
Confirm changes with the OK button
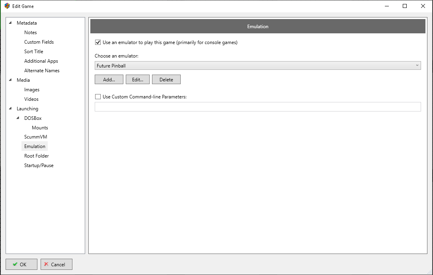tap(21, 264)
